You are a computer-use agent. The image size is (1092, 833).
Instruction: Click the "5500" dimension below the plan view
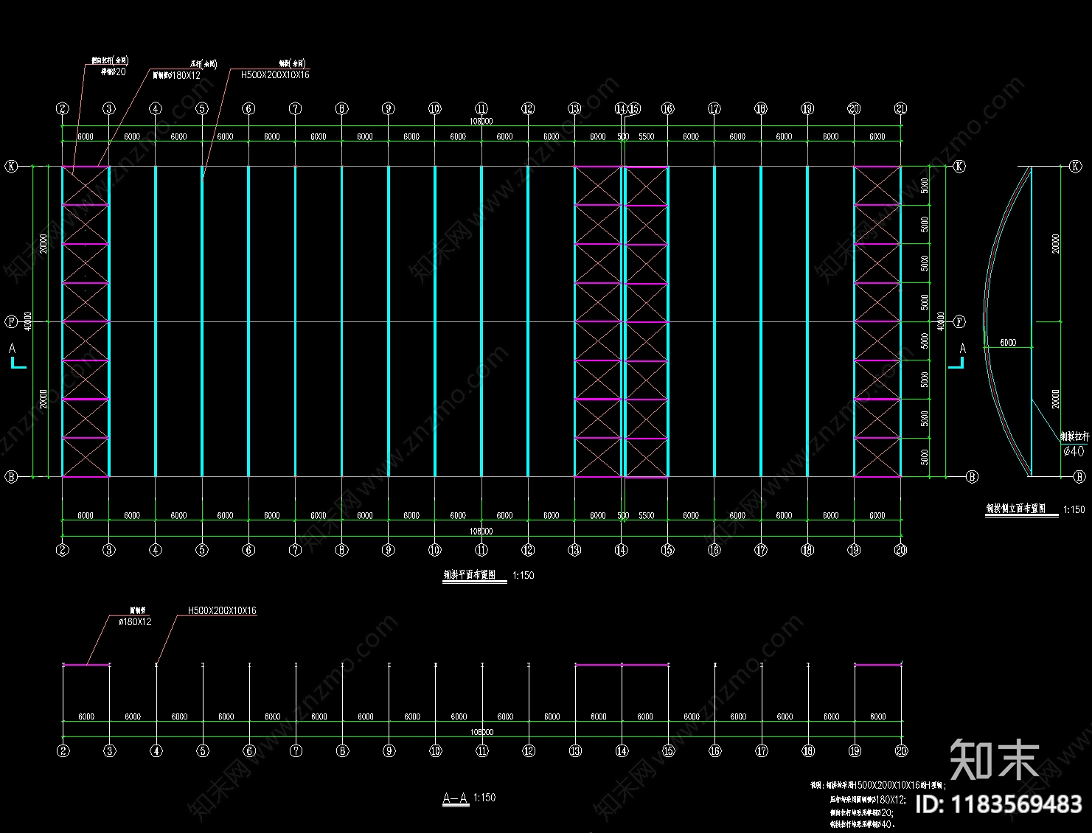[646, 515]
